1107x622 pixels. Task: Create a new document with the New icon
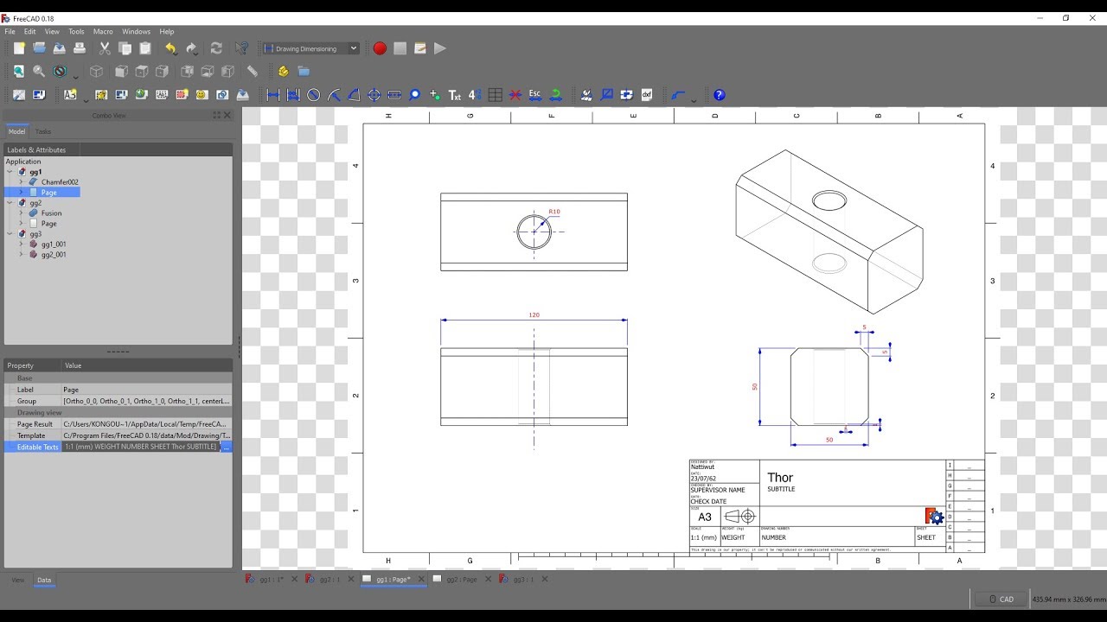[x=19, y=48]
